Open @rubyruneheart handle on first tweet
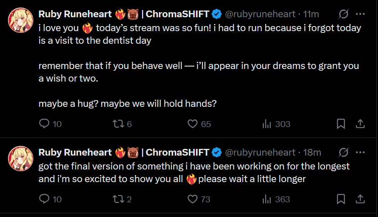Viewport: 378px width, 217px height. click(x=260, y=14)
